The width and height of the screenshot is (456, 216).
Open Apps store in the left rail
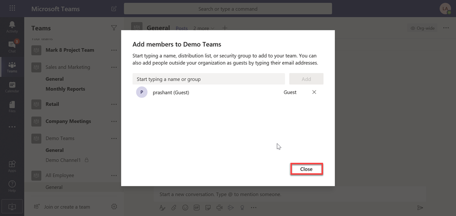tap(12, 167)
